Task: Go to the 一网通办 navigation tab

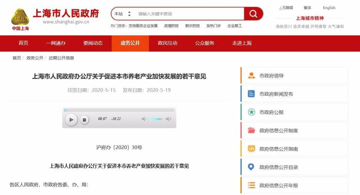Action: (56, 43)
